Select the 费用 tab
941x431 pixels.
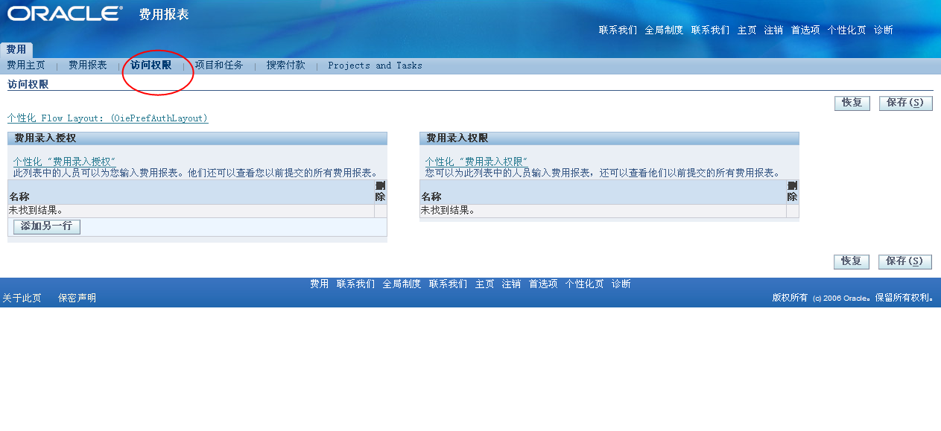[16, 50]
